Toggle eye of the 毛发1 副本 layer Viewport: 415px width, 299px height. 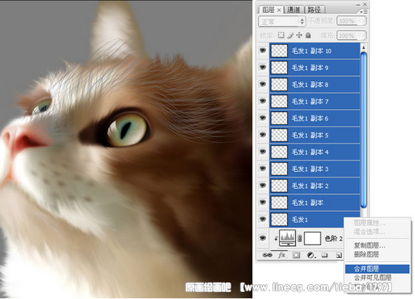(x=263, y=202)
